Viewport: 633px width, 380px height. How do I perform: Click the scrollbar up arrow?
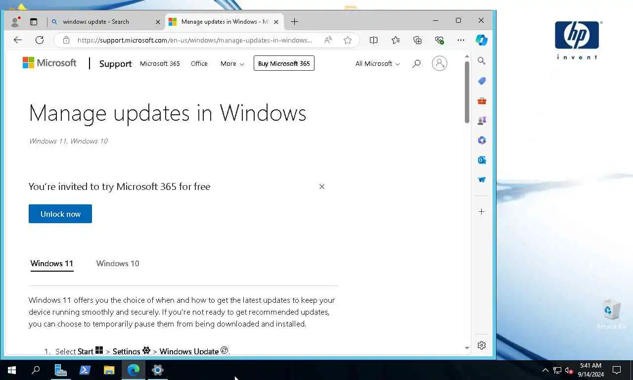point(467,57)
